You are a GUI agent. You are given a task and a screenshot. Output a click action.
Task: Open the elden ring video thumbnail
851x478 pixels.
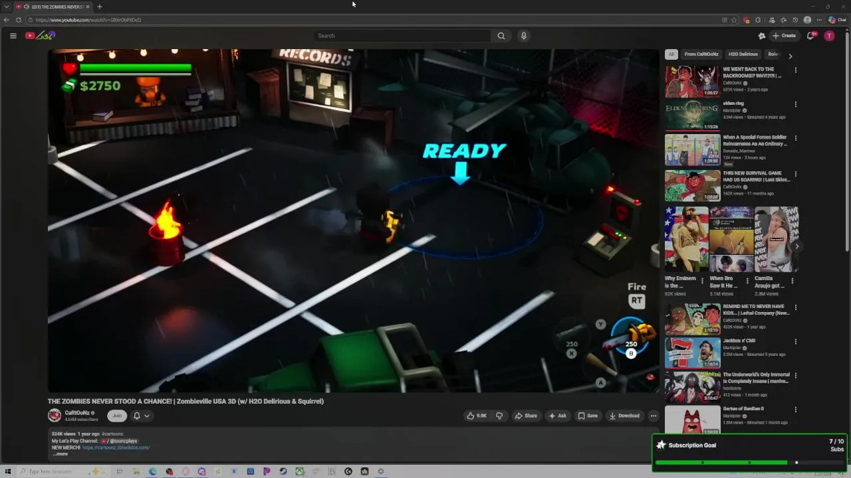pyautogui.click(x=692, y=116)
